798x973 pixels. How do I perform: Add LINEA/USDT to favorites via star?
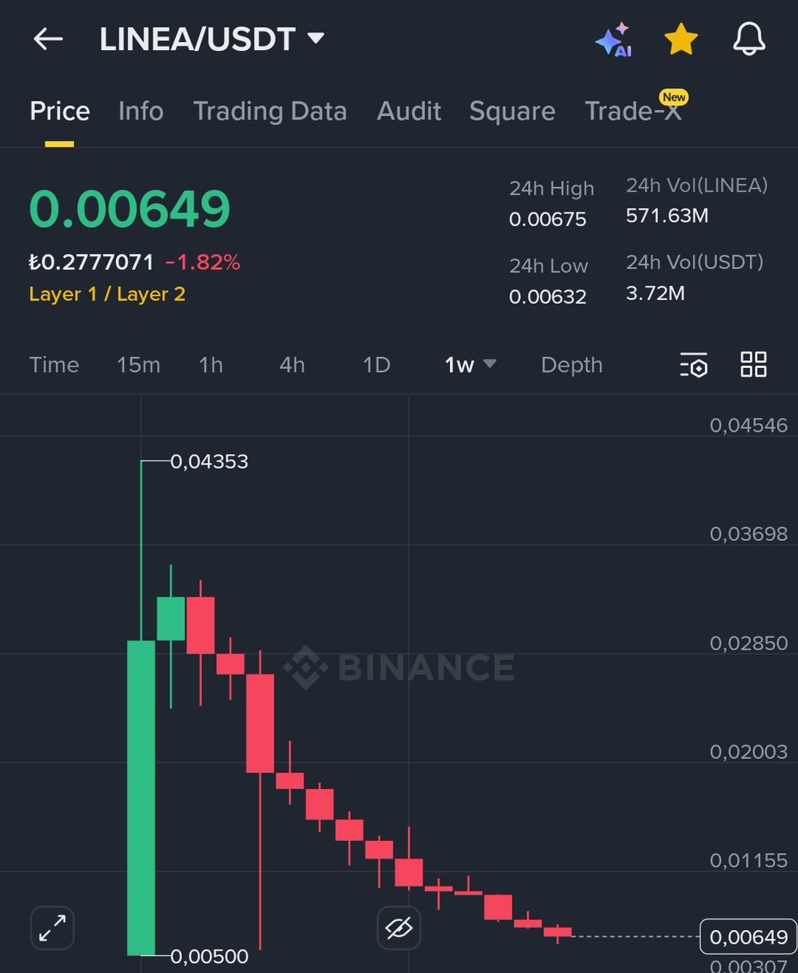(681, 38)
